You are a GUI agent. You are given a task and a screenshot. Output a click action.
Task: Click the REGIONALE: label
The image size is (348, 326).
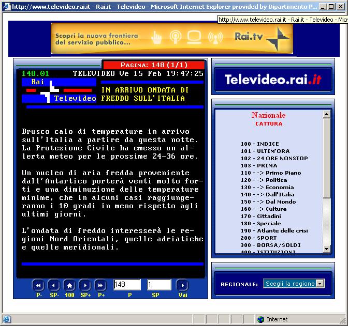pyautogui.click(x=239, y=284)
